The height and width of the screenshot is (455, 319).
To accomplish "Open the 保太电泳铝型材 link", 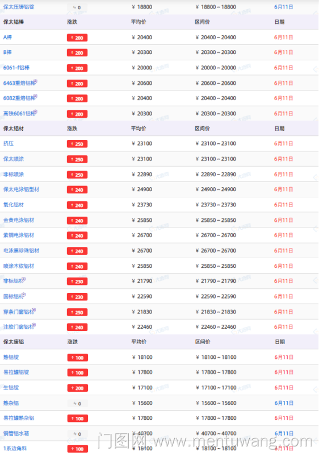I will [21, 189].
